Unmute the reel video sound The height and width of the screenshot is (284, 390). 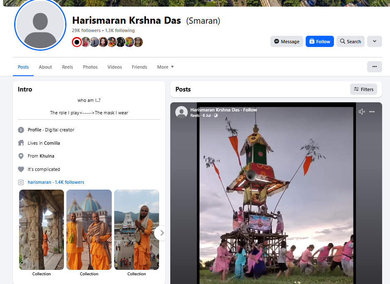point(362,111)
